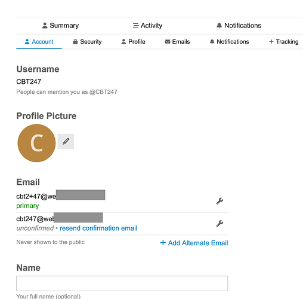Click the orange C avatar image

click(x=36, y=143)
